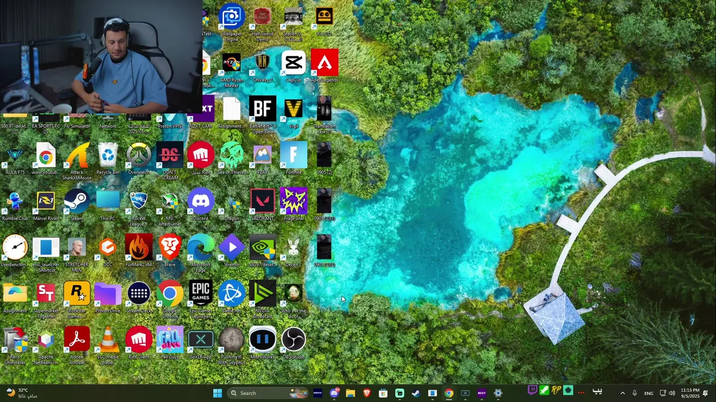Open the MicroWorks desktop icon
Image resolution: width=716 pixels, height=402 pixels.
262,343
